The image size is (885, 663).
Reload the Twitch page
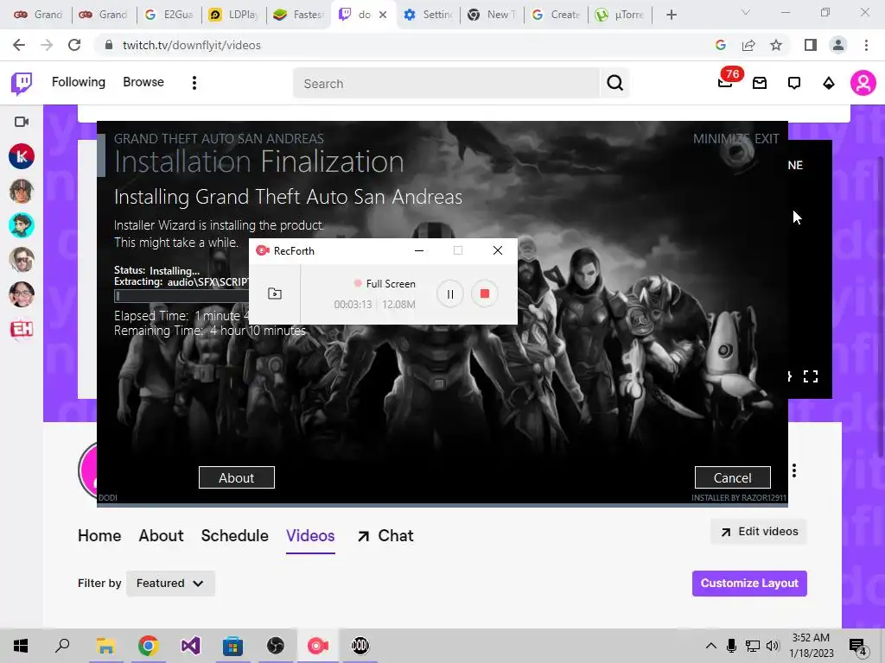click(x=74, y=45)
